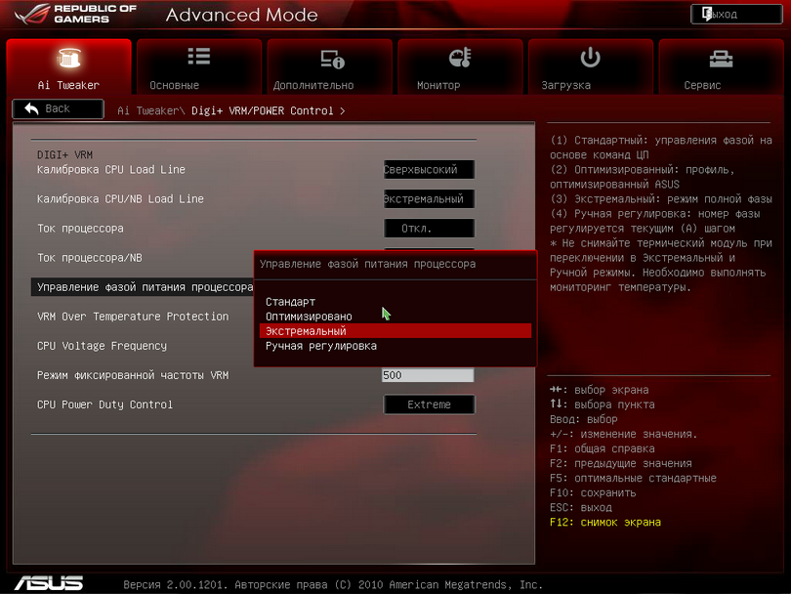Choose the Ручная регулировка option
The width and height of the screenshot is (791, 594).
click(321, 346)
